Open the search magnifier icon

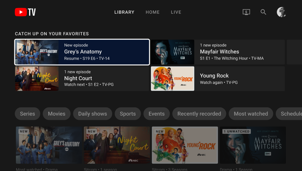tap(263, 12)
